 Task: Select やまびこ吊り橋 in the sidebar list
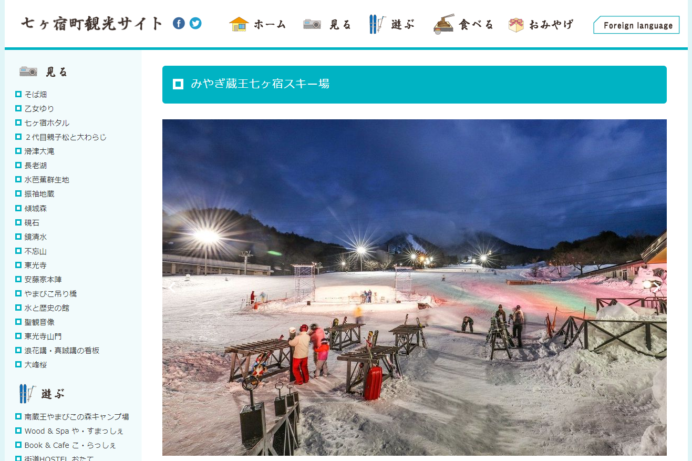pyautogui.click(x=50, y=294)
